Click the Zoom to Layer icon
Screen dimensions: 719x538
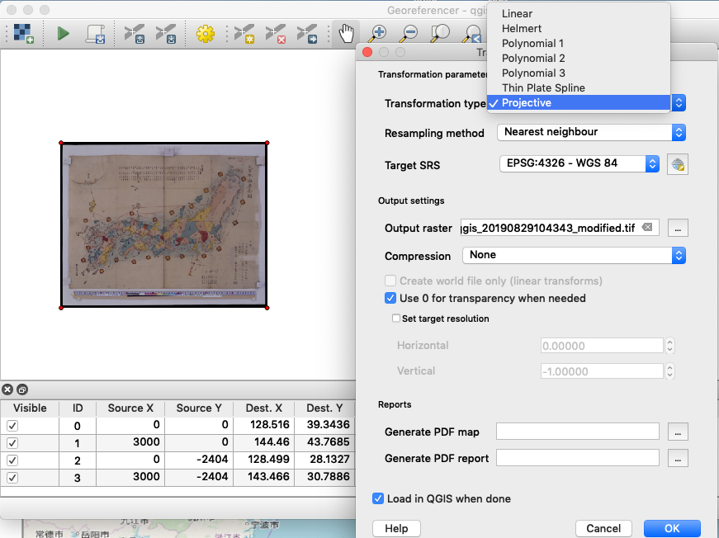[440, 34]
